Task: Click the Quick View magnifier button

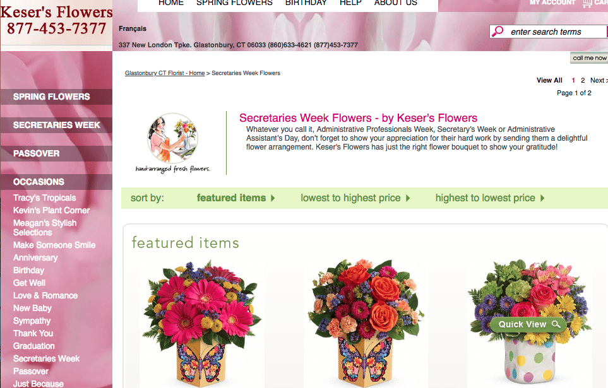Action: [x=529, y=324]
